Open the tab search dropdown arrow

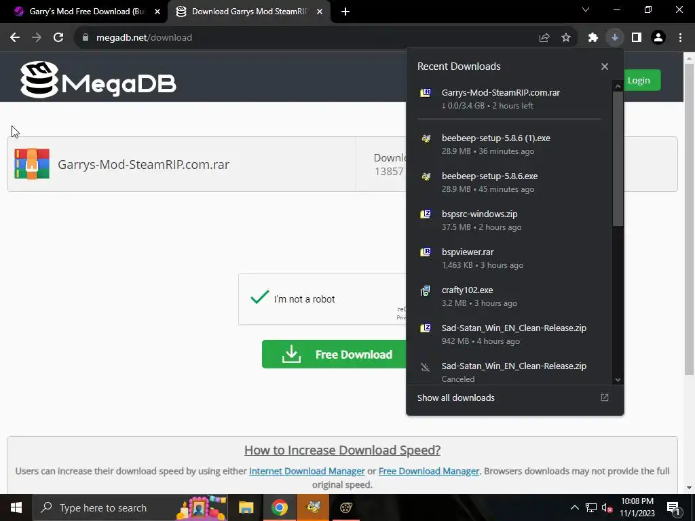pos(586,9)
